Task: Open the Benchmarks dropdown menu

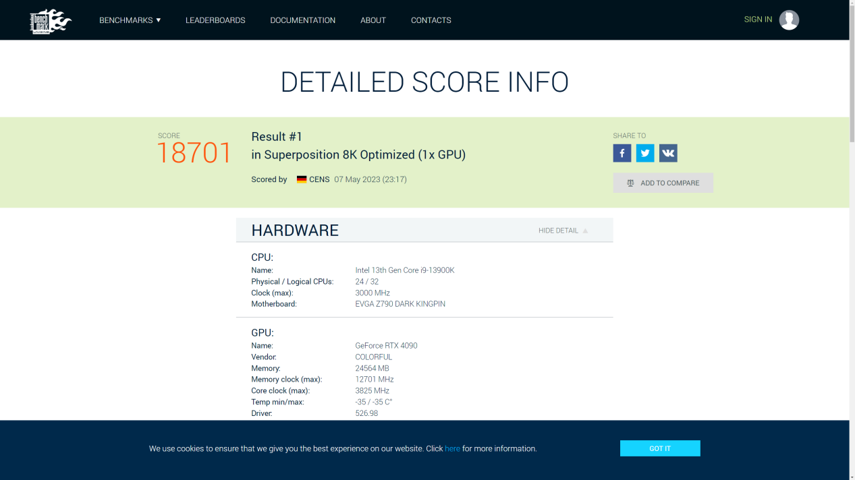Action: pos(130,20)
